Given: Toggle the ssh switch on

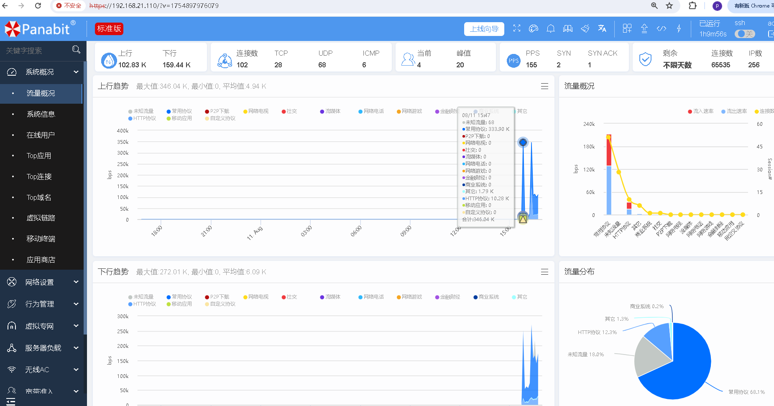Looking at the screenshot, I should (745, 34).
